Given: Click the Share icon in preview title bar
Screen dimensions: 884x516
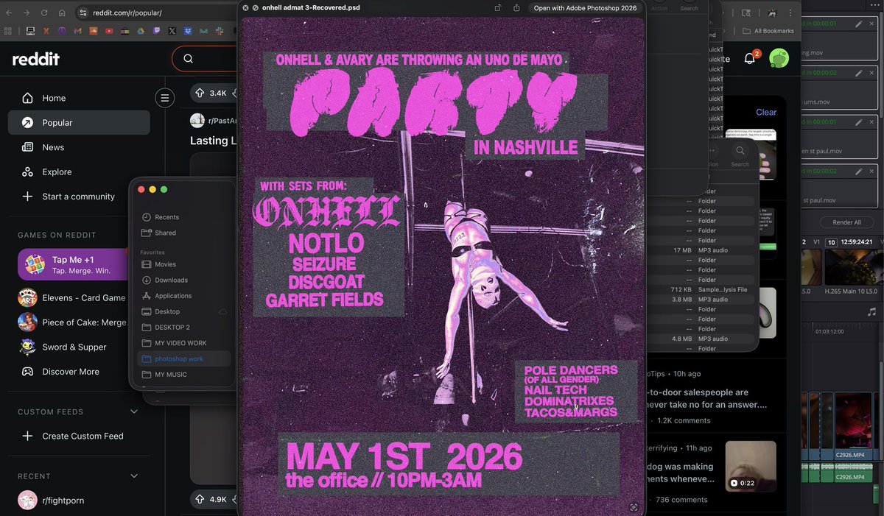Looking at the screenshot, I should coord(516,8).
